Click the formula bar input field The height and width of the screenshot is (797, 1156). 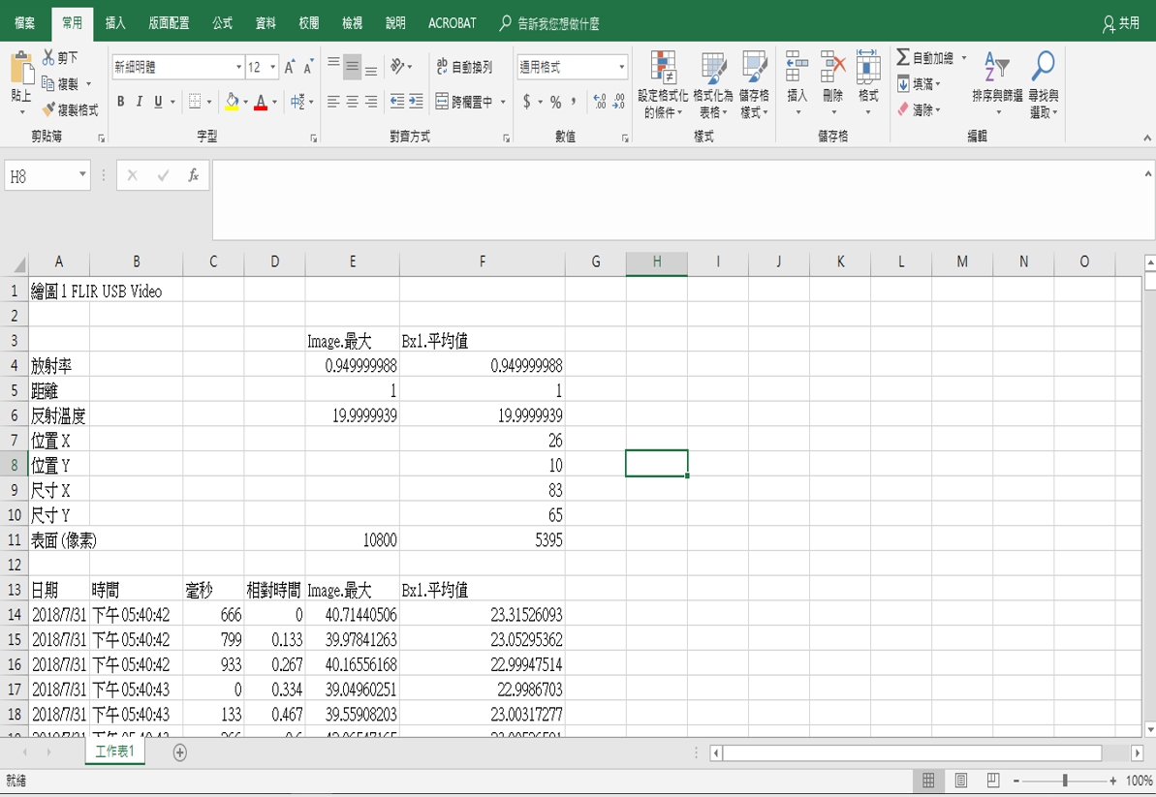coord(678,199)
